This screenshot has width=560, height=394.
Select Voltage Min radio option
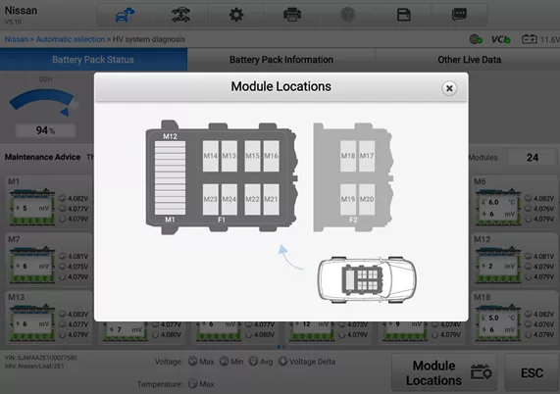(x=231, y=362)
